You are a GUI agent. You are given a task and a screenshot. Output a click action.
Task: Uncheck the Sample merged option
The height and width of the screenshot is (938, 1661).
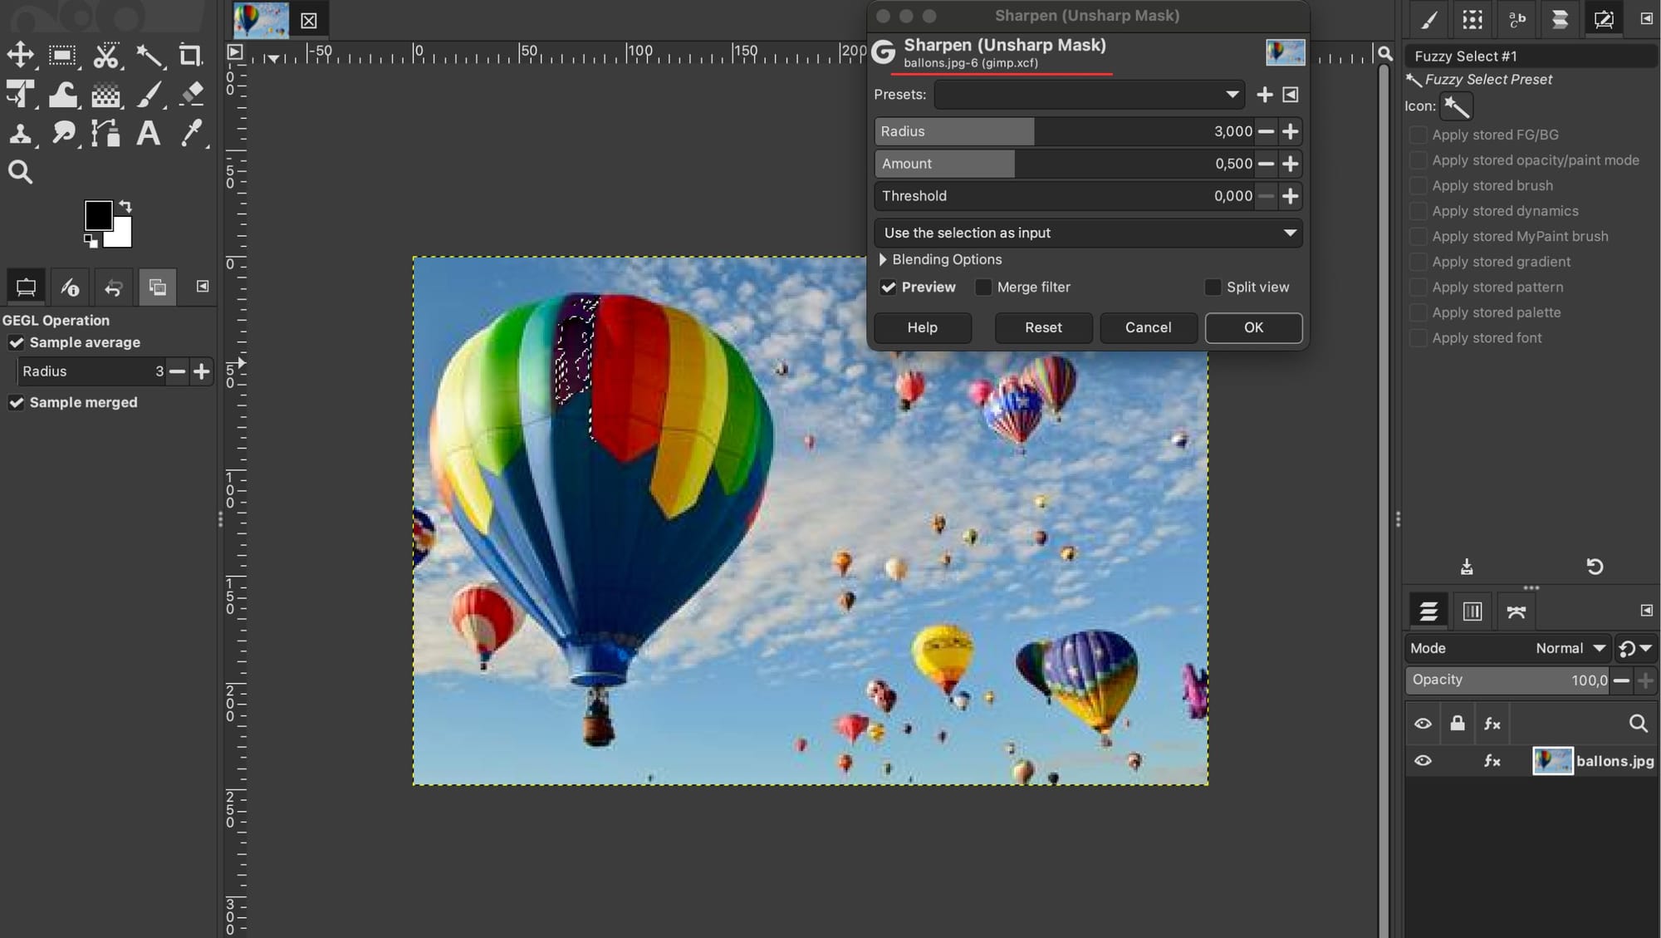click(16, 403)
